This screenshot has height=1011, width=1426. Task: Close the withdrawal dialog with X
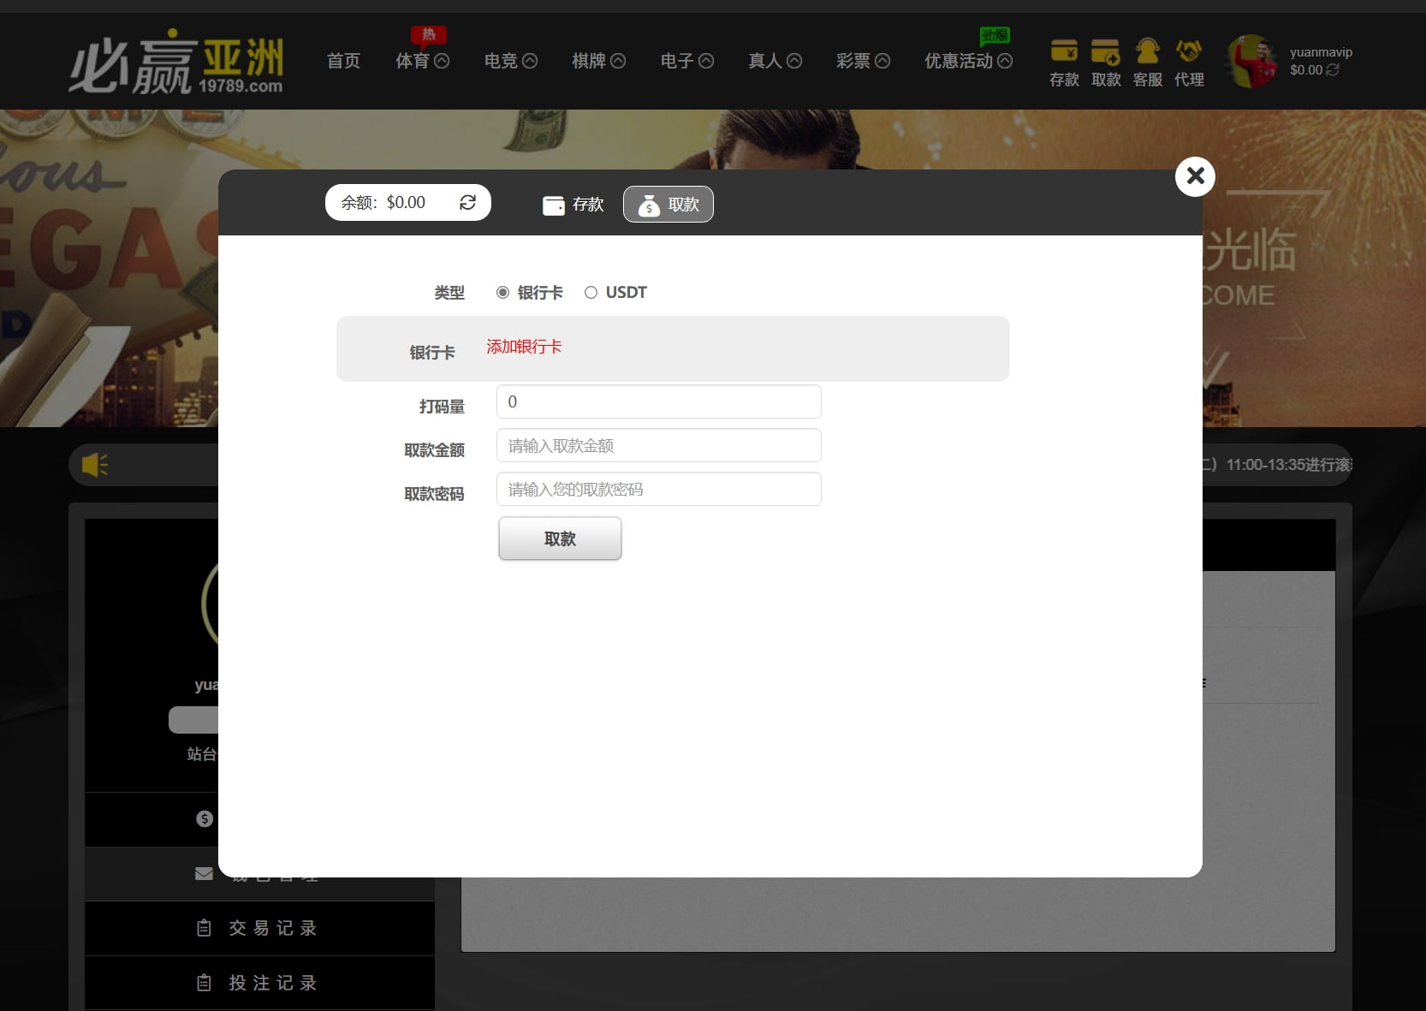pos(1195,176)
